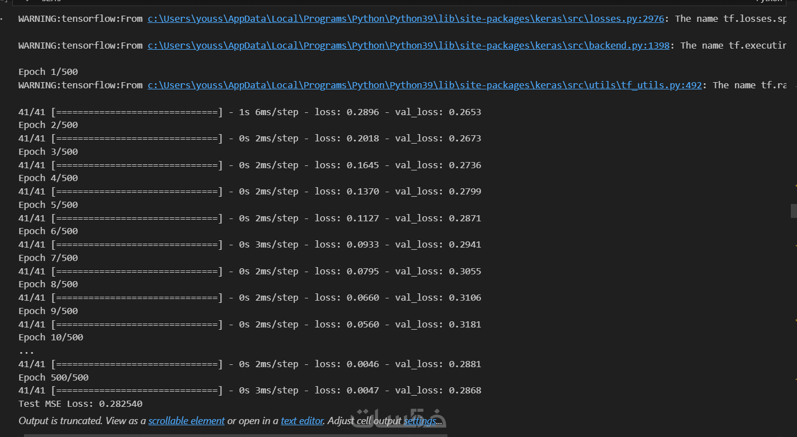Viewport: 797px width, 437px height.
Task: Click the truncation ellipsis below Epoch 10/500
Action: [x=26, y=351]
